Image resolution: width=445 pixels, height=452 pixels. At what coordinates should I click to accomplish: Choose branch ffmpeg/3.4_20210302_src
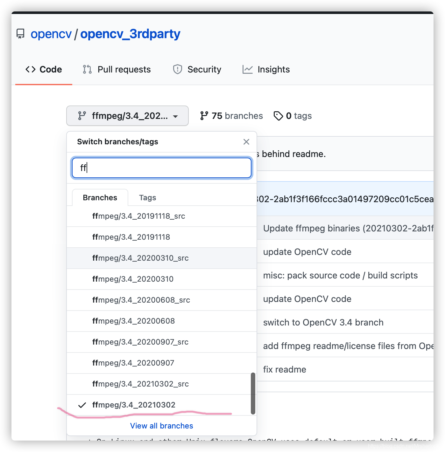click(x=162, y=384)
